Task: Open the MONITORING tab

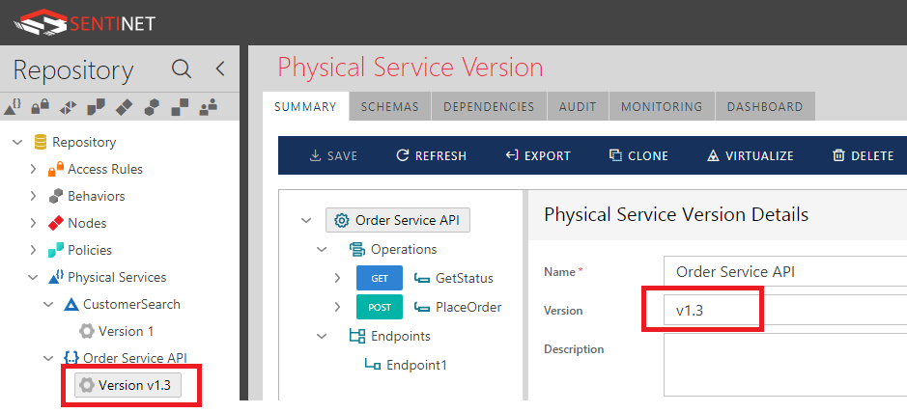Action: click(661, 107)
